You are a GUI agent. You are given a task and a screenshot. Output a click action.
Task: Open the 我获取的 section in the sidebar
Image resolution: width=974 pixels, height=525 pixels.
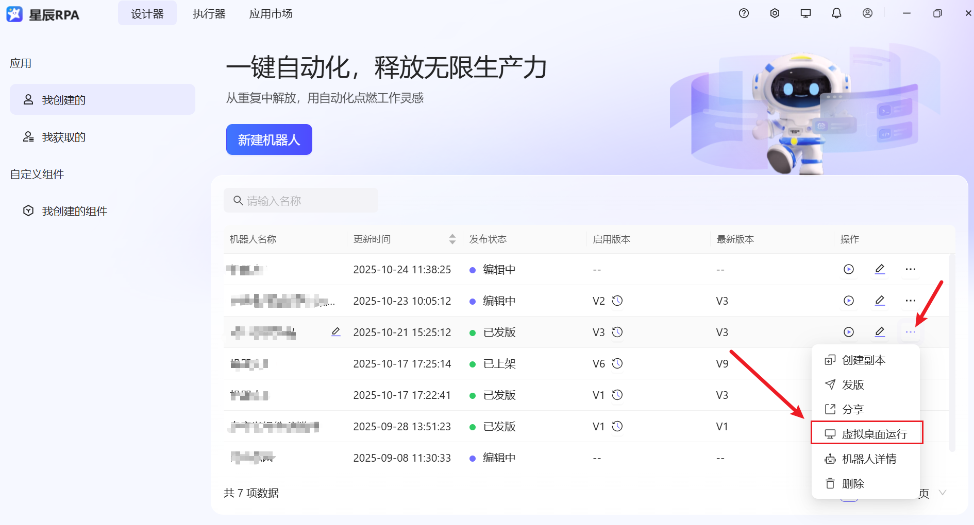(x=64, y=137)
